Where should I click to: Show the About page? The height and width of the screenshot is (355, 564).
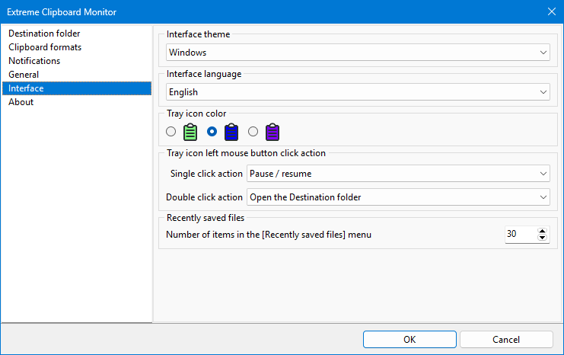pos(77,102)
